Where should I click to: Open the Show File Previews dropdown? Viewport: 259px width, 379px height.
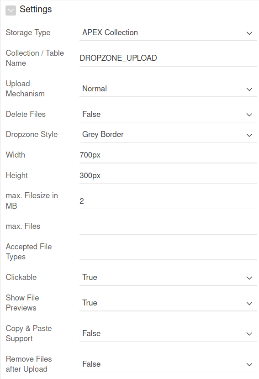click(168, 303)
